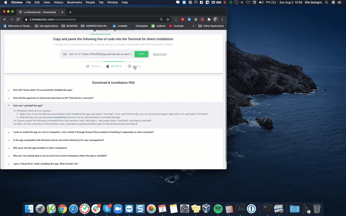346x216 pixels.
Task: Open Calendar from the dock
Action: tap(162, 208)
